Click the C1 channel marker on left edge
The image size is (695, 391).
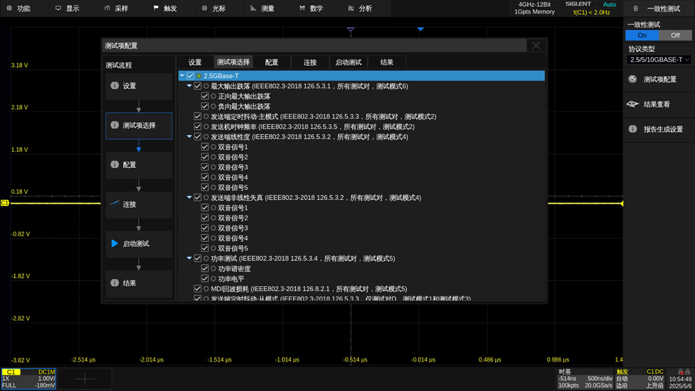tap(5, 203)
